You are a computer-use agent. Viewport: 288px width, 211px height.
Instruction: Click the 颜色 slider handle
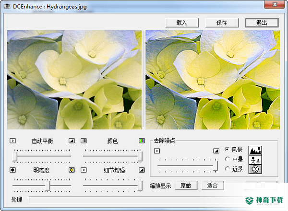pyautogui.click(x=140, y=156)
